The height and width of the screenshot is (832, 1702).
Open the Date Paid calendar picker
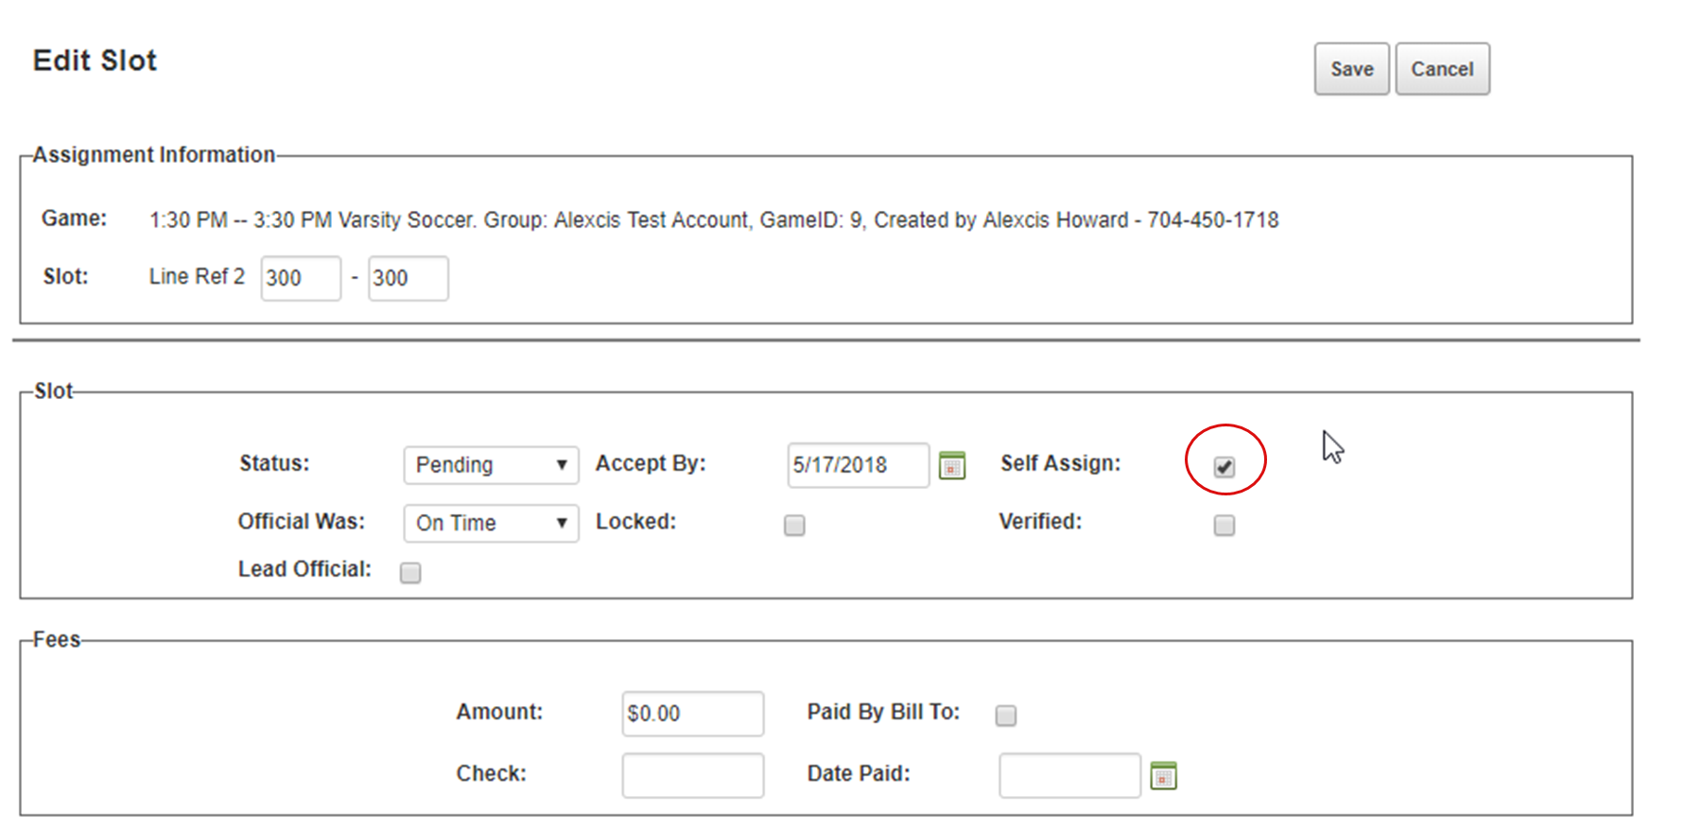click(1163, 776)
